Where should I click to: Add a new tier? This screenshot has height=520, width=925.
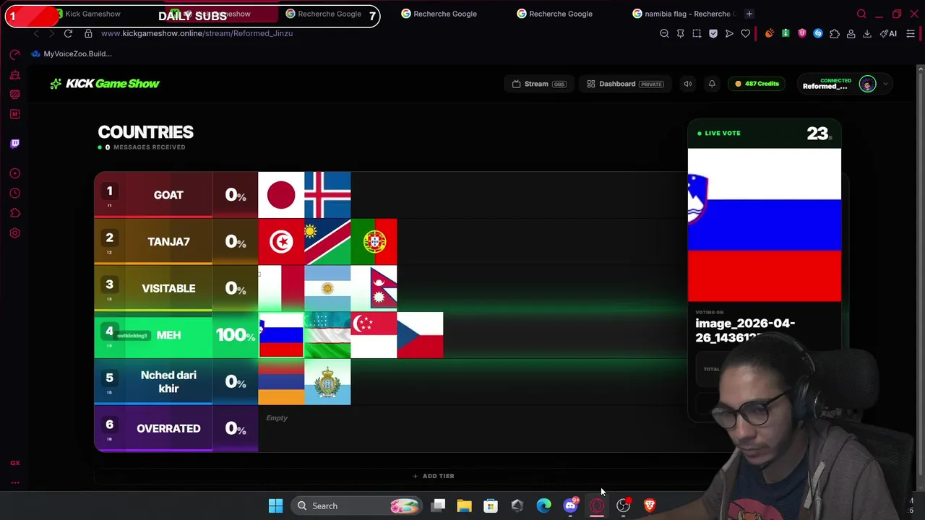[x=434, y=476]
